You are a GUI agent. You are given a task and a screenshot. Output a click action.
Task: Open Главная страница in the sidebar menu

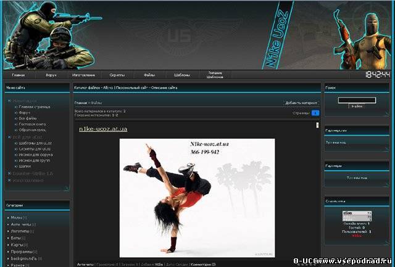coord(35,107)
